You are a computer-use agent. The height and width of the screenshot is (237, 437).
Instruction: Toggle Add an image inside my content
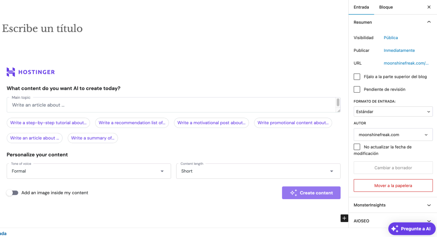(x=12, y=193)
